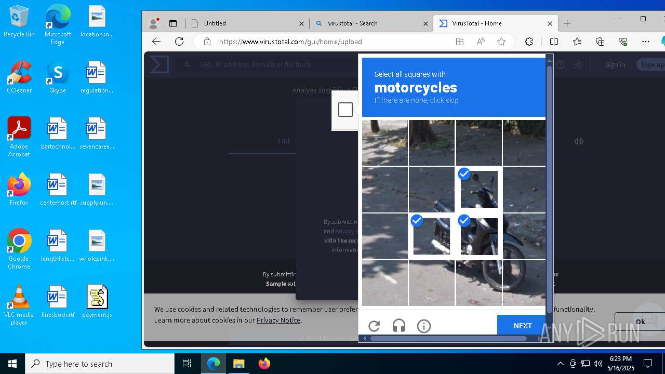Open Edge settings and more menu
665x374 pixels.
[646, 42]
